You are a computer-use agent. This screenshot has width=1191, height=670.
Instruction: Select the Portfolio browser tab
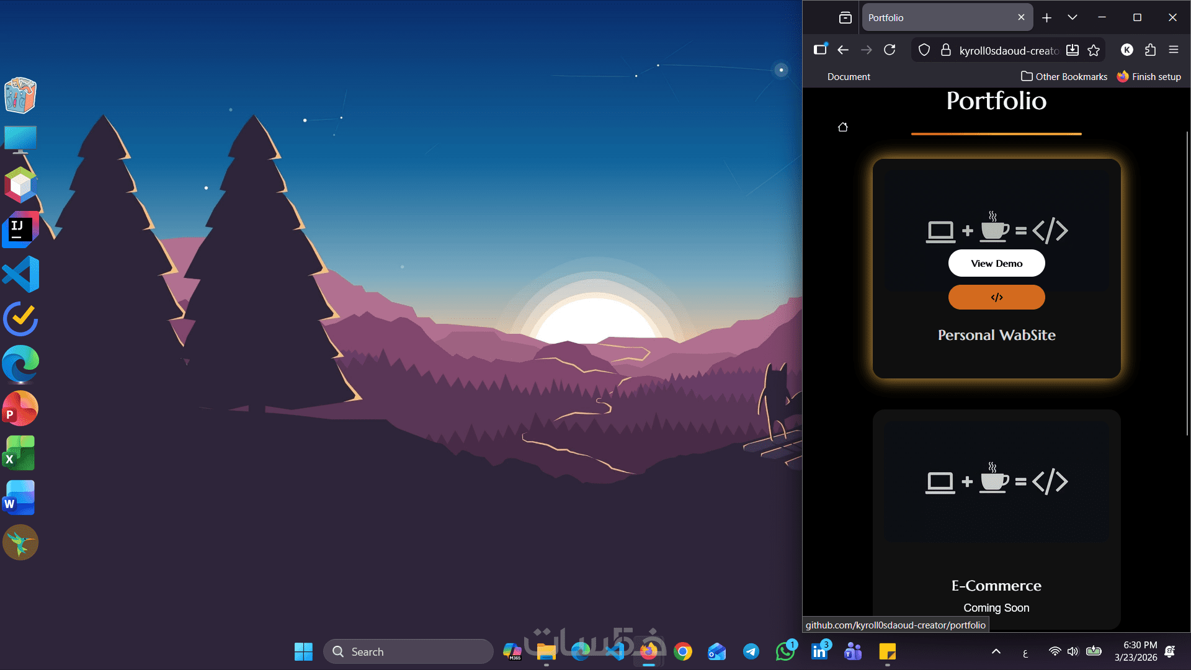[937, 17]
